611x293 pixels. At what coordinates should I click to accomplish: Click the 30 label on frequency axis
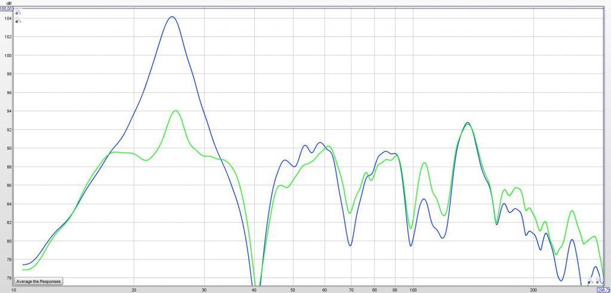coord(204,290)
